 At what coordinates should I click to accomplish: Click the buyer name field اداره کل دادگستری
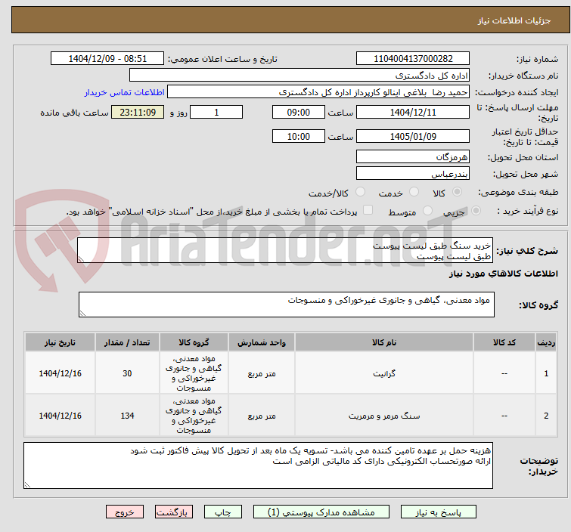tap(299, 76)
